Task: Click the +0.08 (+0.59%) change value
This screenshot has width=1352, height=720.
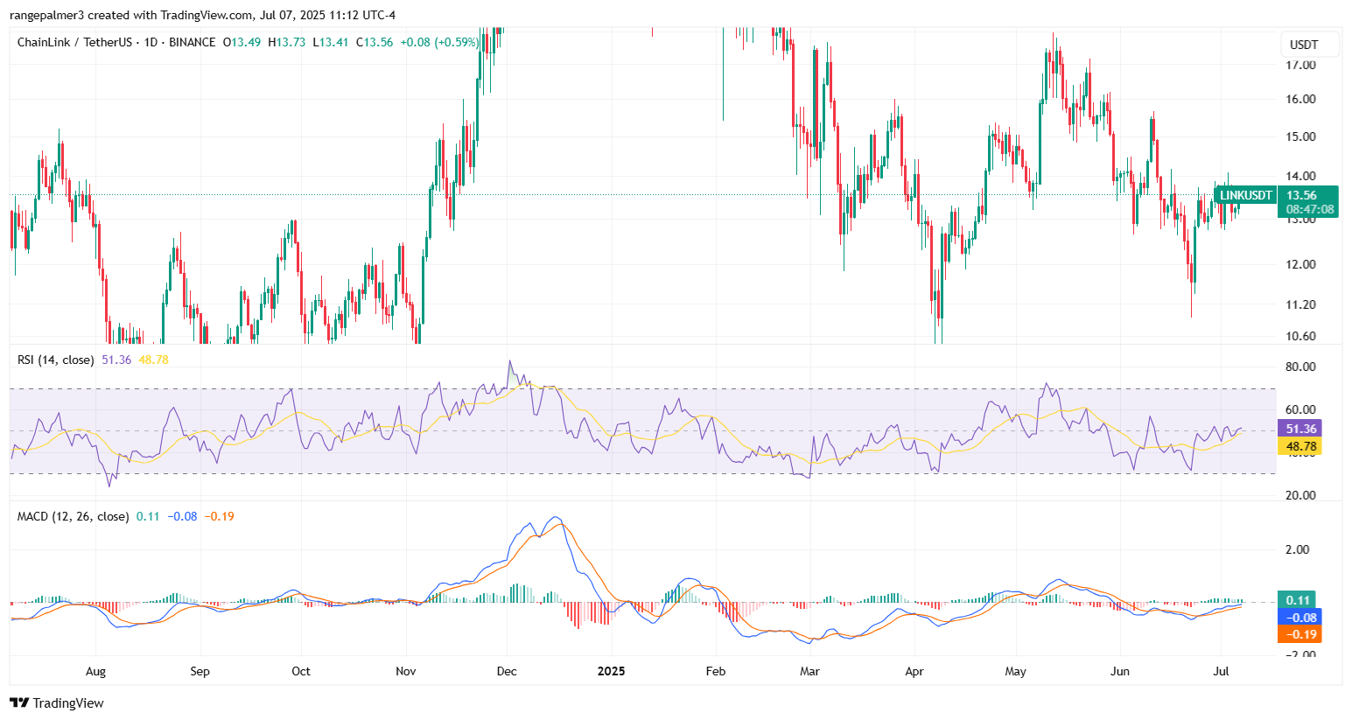Action: [x=439, y=42]
